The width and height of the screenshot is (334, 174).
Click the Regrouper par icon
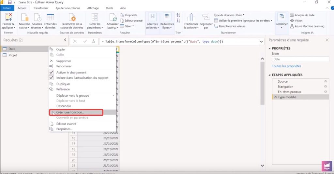206,17
